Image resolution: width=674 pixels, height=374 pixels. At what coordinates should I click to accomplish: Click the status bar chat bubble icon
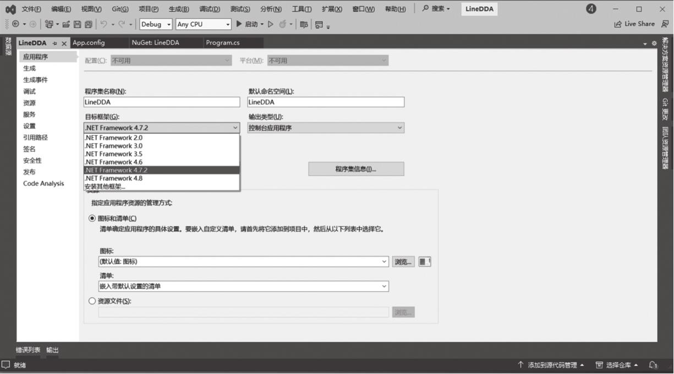click(6, 365)
